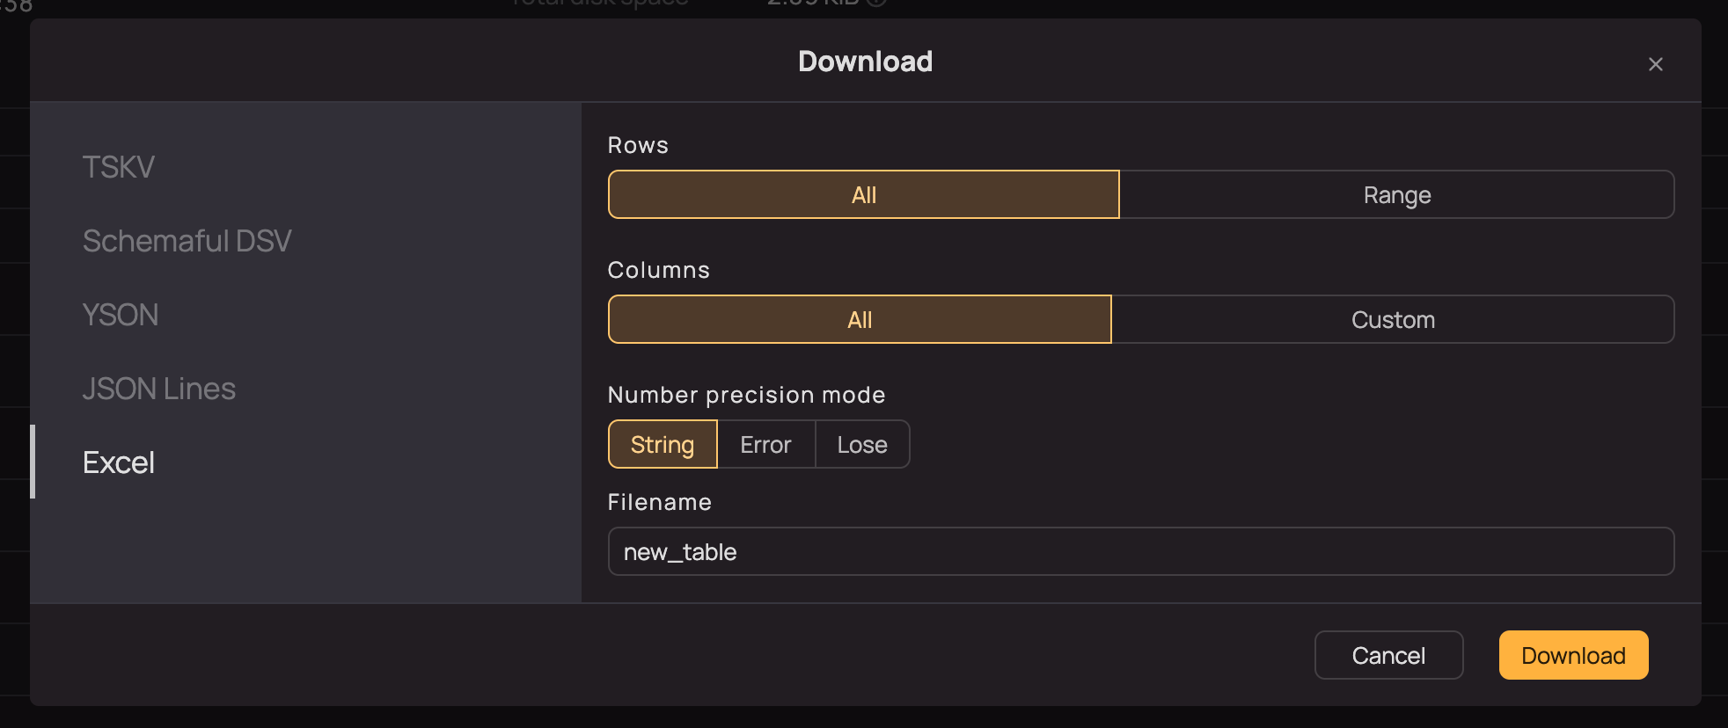The width and height of the screenshot is (1728, 728).
Task: Click the Download dialog title
Action: [x=864, y=61]
